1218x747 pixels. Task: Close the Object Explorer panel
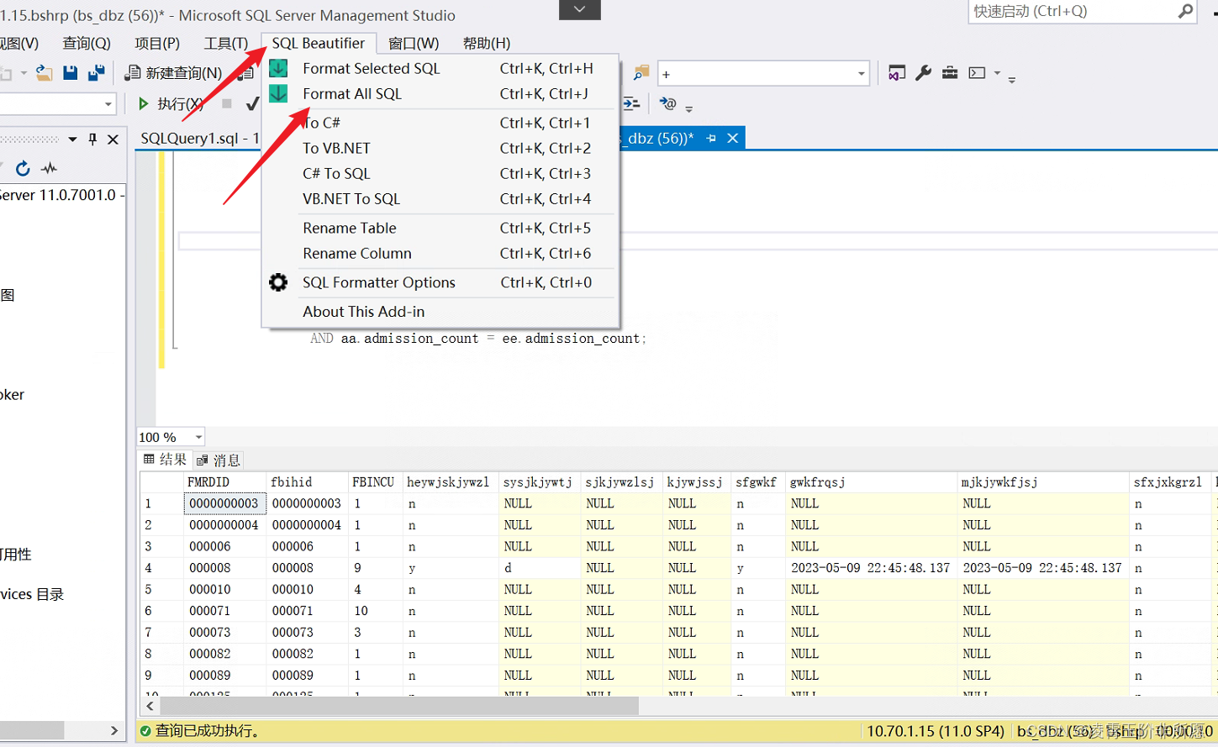click(113, 139)
